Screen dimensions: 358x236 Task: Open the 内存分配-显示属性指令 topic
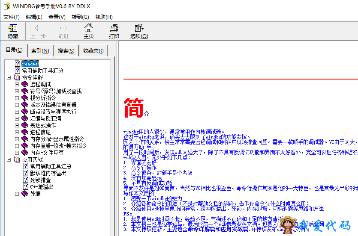pos(57,139)
